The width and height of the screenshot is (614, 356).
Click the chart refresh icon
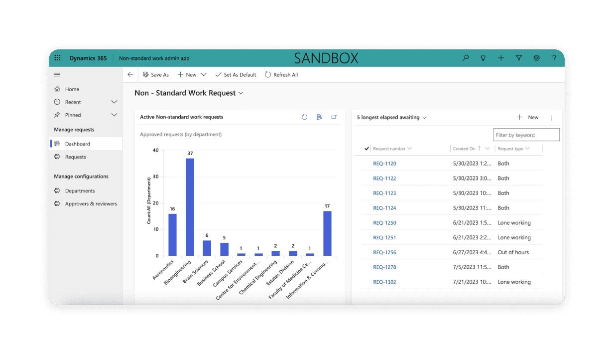305,117
